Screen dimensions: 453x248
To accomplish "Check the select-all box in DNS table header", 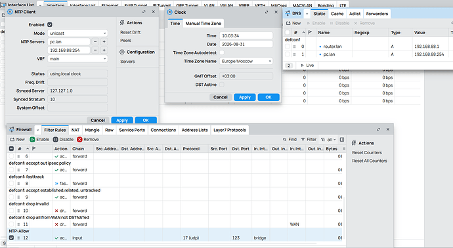I will (287, 32).
